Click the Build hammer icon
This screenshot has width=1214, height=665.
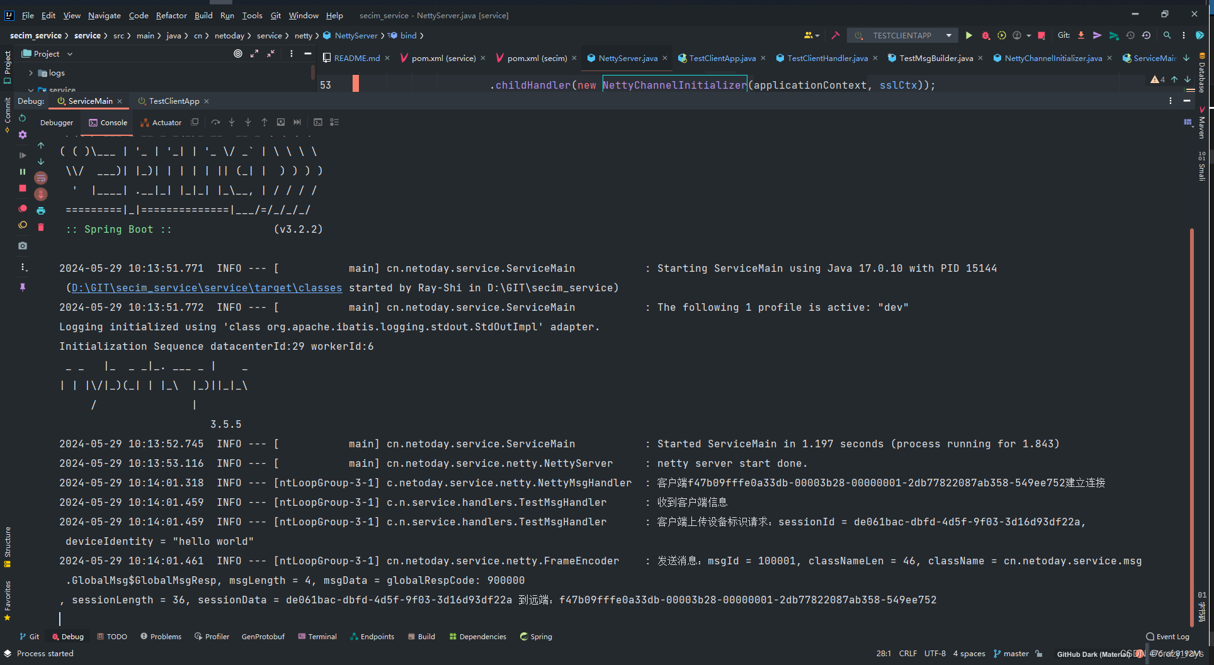[x=836, y=36]
